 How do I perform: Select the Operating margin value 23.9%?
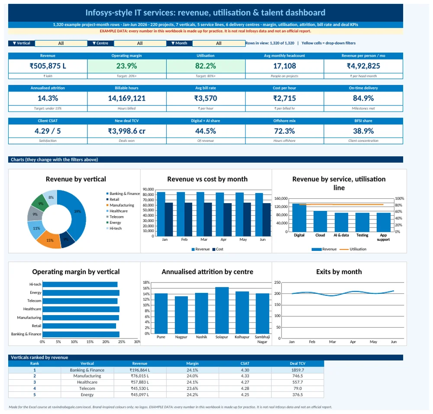coord(127,66)
